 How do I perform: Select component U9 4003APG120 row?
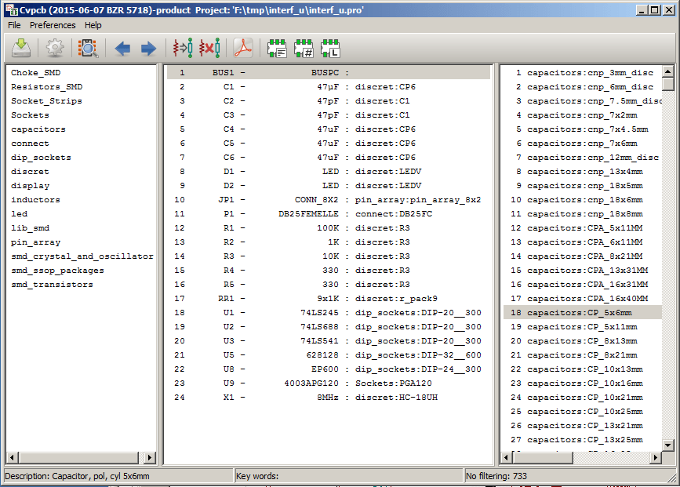[x=329, y=383]
